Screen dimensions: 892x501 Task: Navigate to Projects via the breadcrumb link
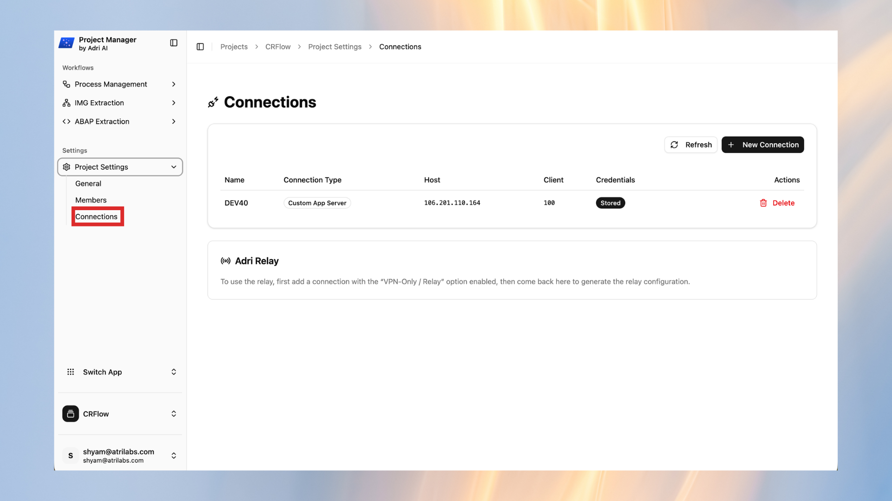coord(234,46)
